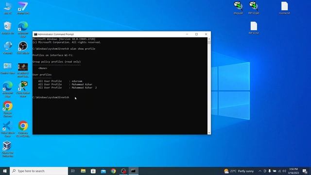
Task: Click the 'Muhammad Azhar 2' profile line
Action: [x=68, y=87]
